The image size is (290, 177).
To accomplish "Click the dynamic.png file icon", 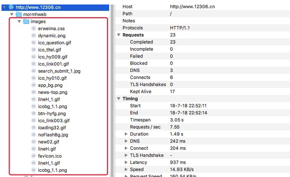I will pos(34,35).
